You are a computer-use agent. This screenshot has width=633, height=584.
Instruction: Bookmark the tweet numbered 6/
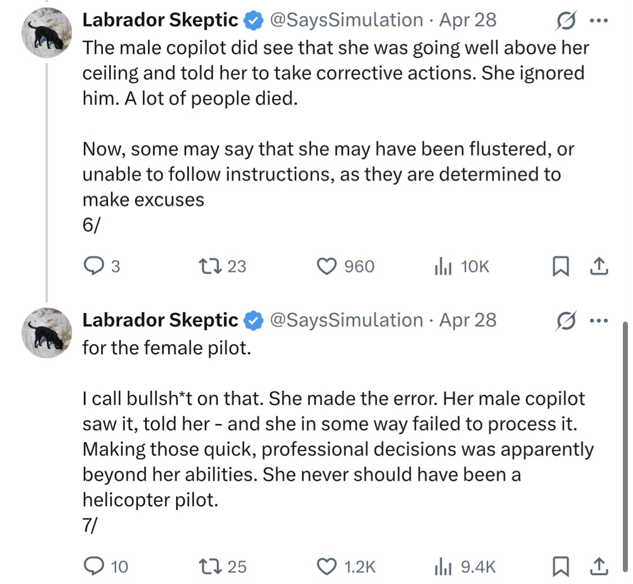click(561, 266)
